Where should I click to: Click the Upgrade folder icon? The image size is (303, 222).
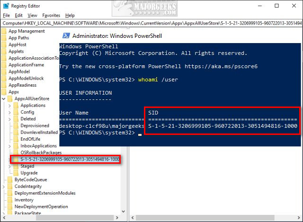pos(16,173)
